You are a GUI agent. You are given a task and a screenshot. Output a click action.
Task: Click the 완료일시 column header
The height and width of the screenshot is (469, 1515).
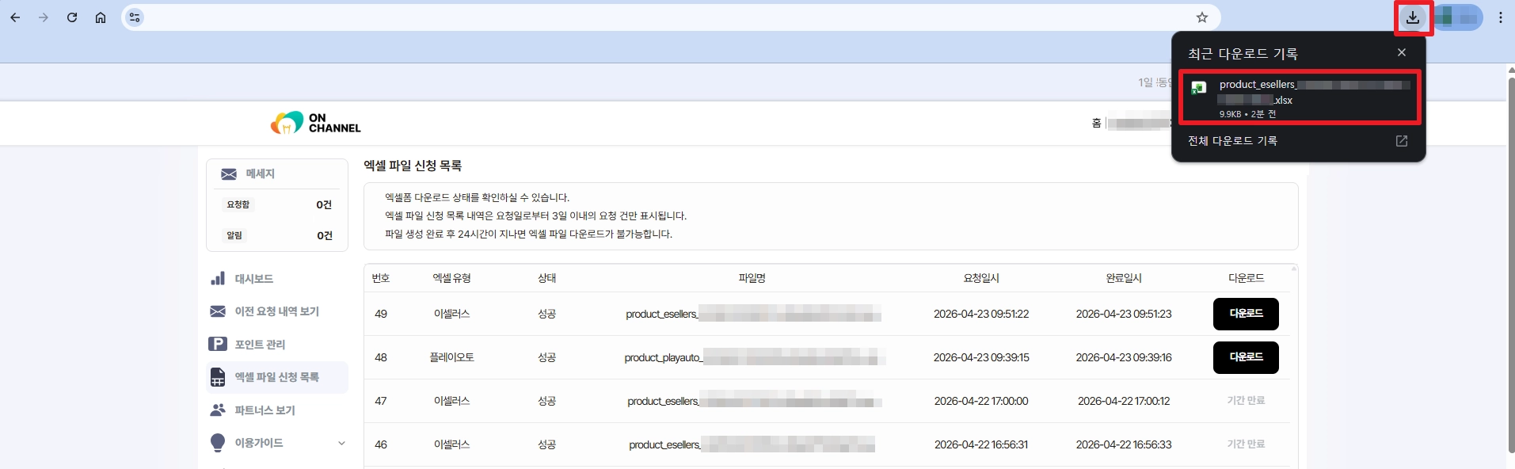[x=1124, y=278]
